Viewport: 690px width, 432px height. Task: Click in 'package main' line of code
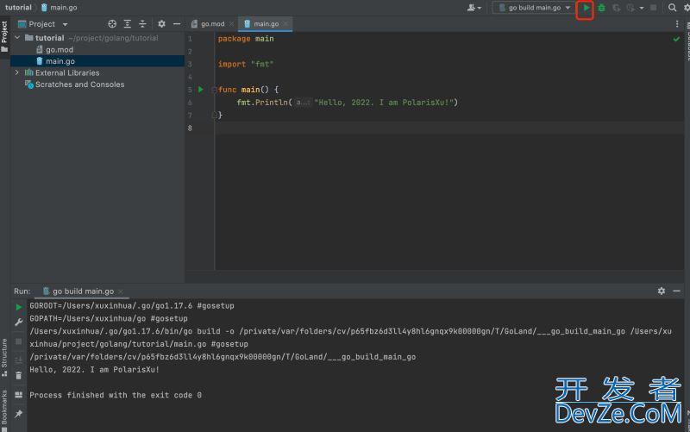[246, 39]
